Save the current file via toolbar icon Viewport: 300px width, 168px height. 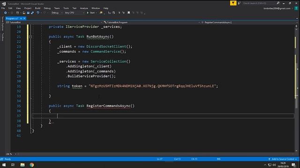pos(28,13)
